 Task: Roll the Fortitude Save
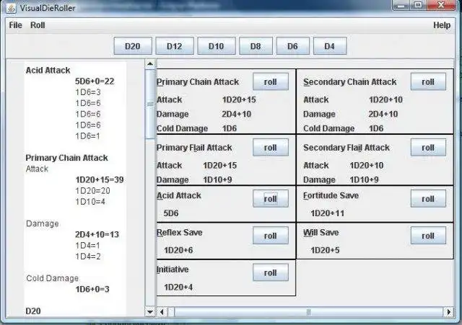coord(428,199)
